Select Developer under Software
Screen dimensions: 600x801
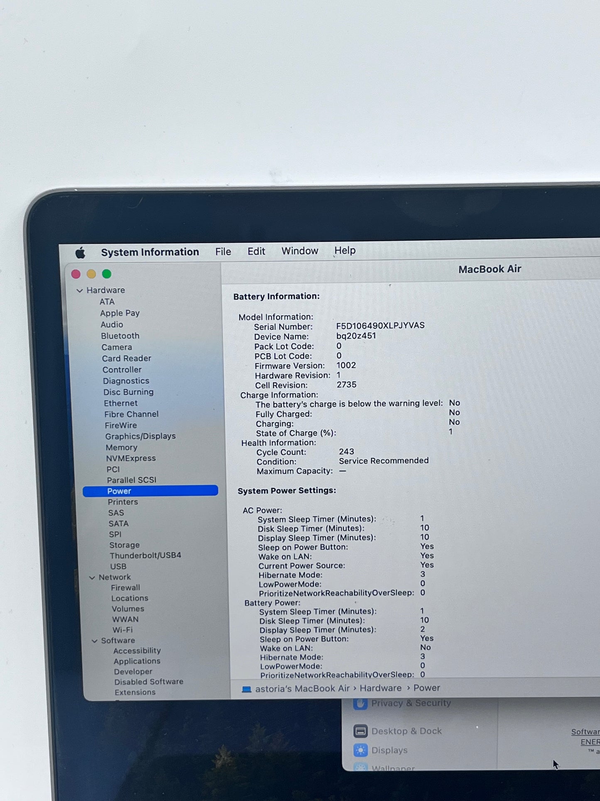[x=133, y=672]
